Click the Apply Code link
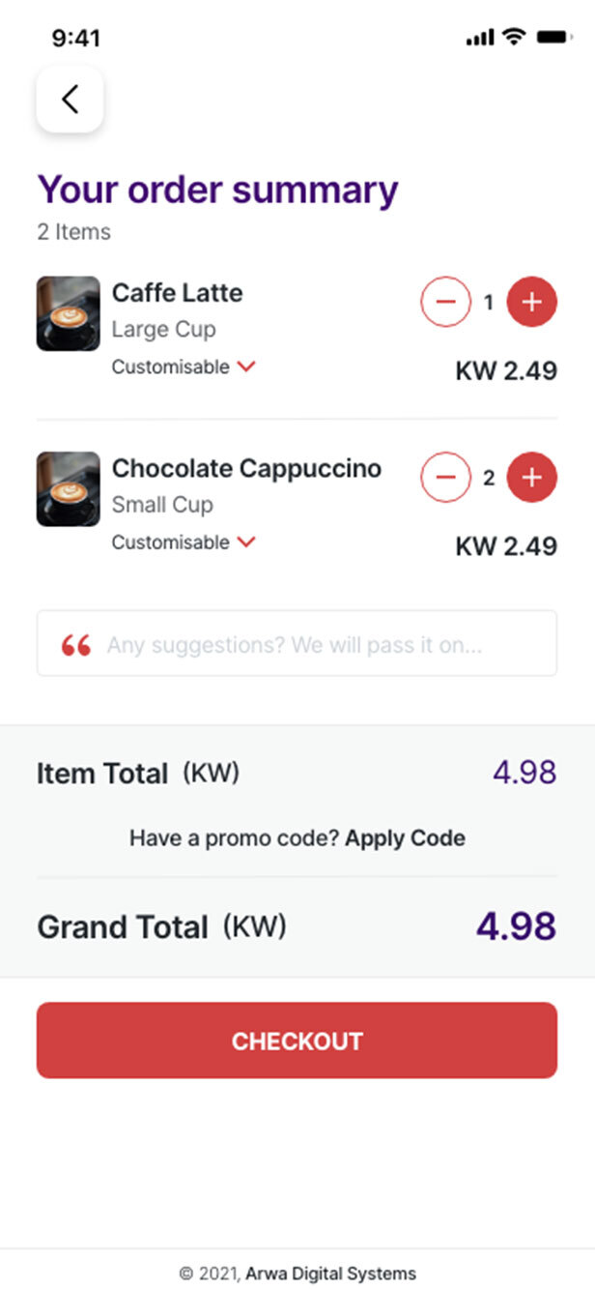This screenshot has width=595, height=1290. [405, 838]
